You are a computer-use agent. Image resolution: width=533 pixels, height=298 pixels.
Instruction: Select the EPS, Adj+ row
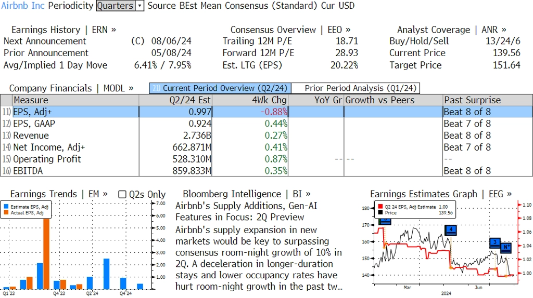click(x=266, y=112)
